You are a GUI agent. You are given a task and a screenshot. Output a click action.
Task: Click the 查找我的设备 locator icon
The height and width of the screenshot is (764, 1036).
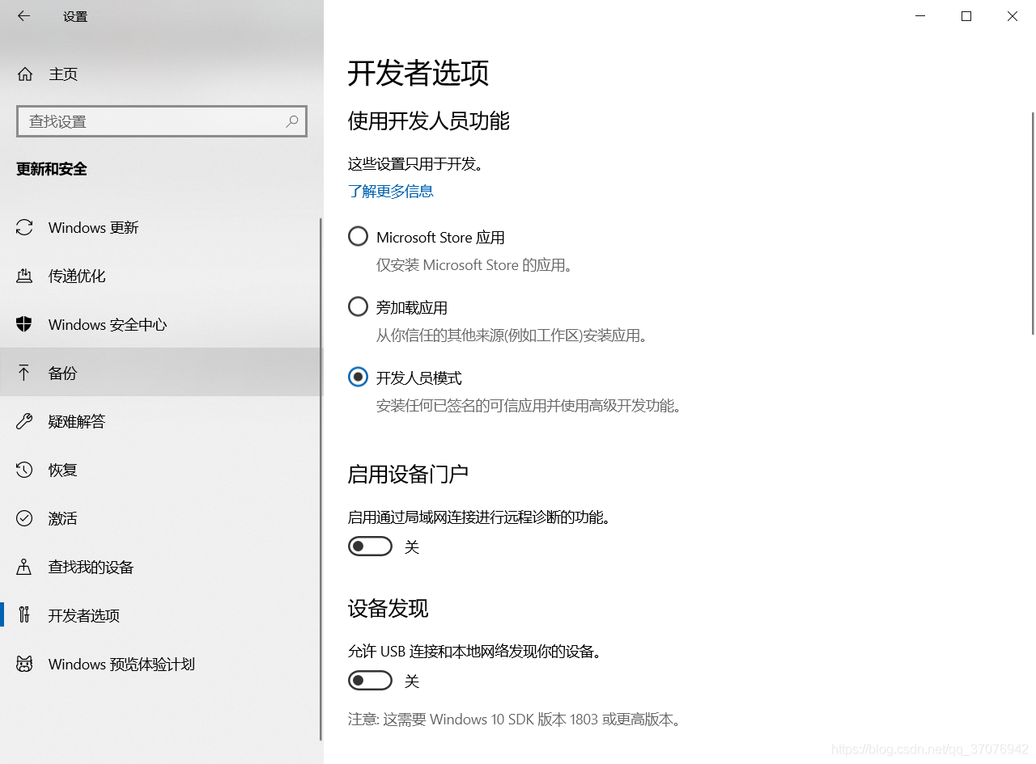[24, 568]
